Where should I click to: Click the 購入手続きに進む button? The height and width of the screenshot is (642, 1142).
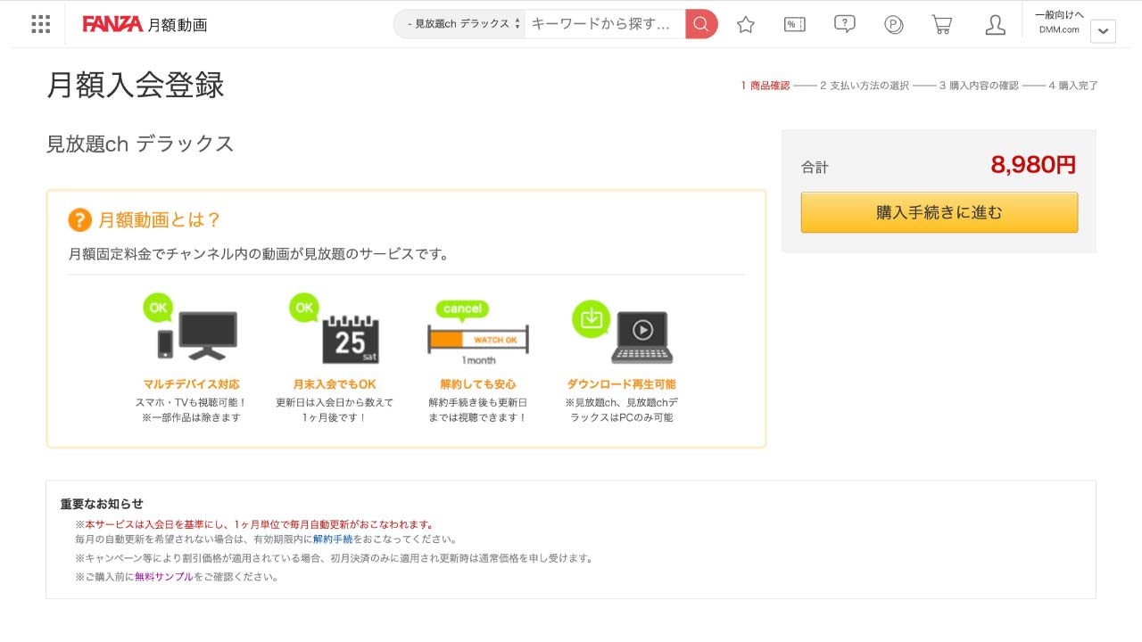pyautogui.click(x=939, y=212)
